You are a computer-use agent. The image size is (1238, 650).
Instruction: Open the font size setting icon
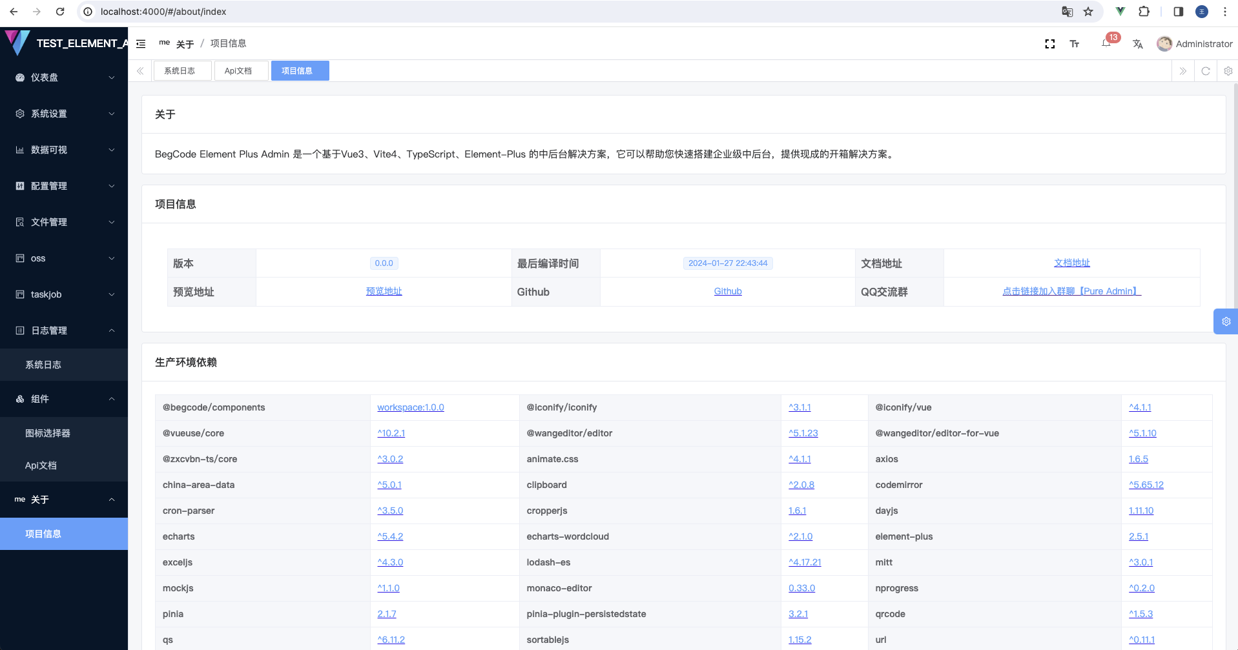coord(1075,44)
